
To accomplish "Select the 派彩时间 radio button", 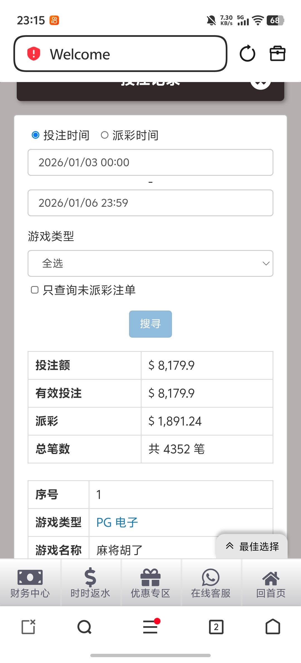I will point(105,135).
